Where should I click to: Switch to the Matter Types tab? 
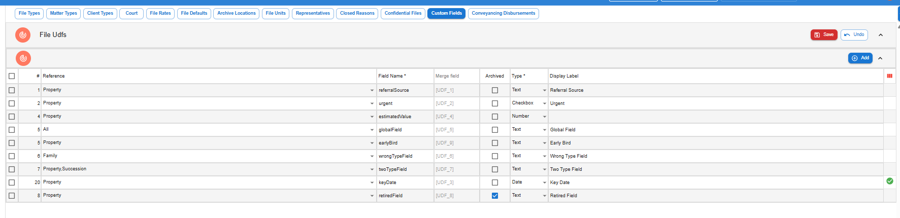[x=63, y=13]
